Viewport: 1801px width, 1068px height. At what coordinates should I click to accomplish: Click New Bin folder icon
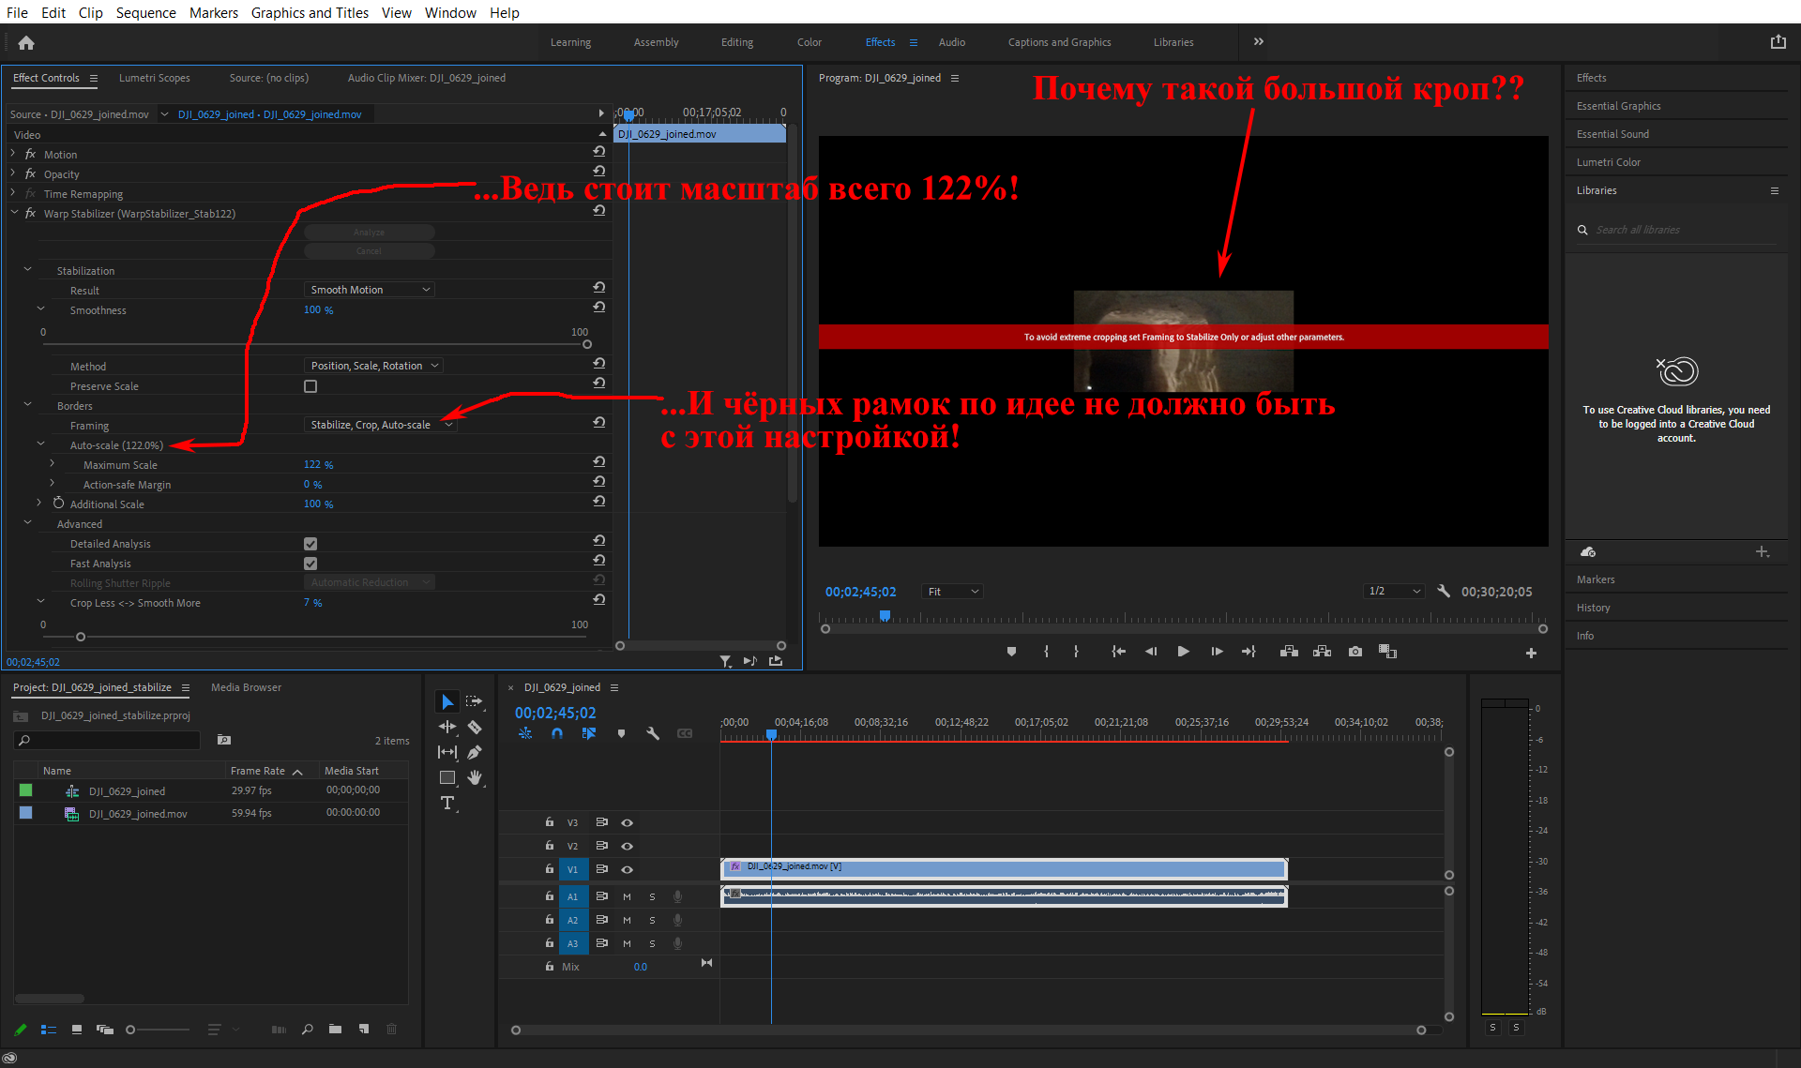335,1029
